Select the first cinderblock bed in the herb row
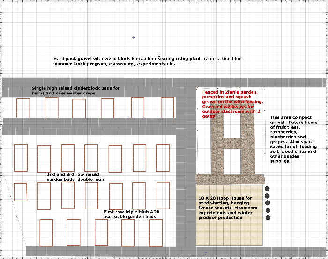Screen dimensions: 328x259 (23, 108)
